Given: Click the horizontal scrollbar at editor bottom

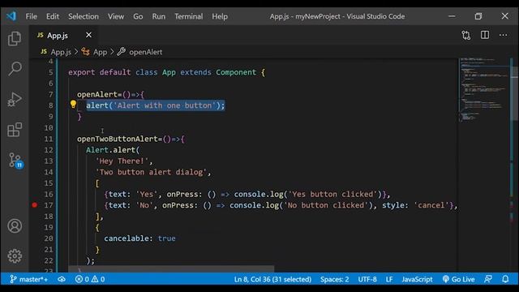Looking at the screenshot, I should pyautogui.click(x=171, y=268).
